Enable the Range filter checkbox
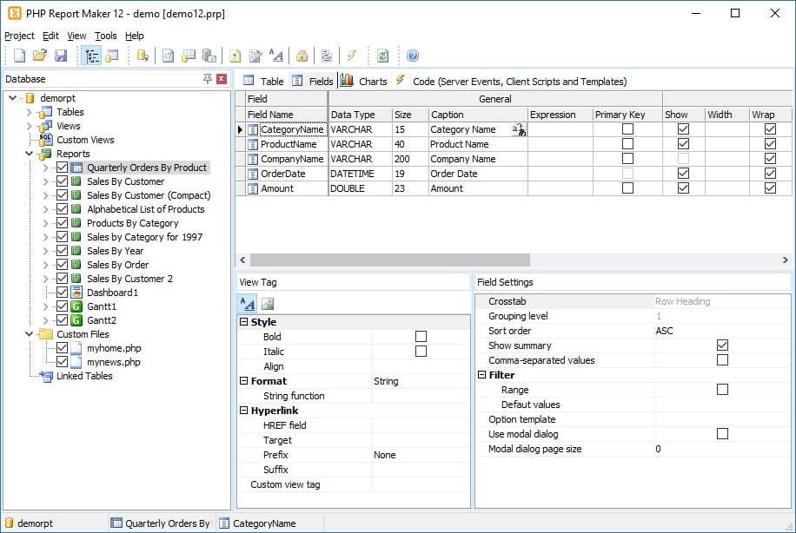 (722, 390)
